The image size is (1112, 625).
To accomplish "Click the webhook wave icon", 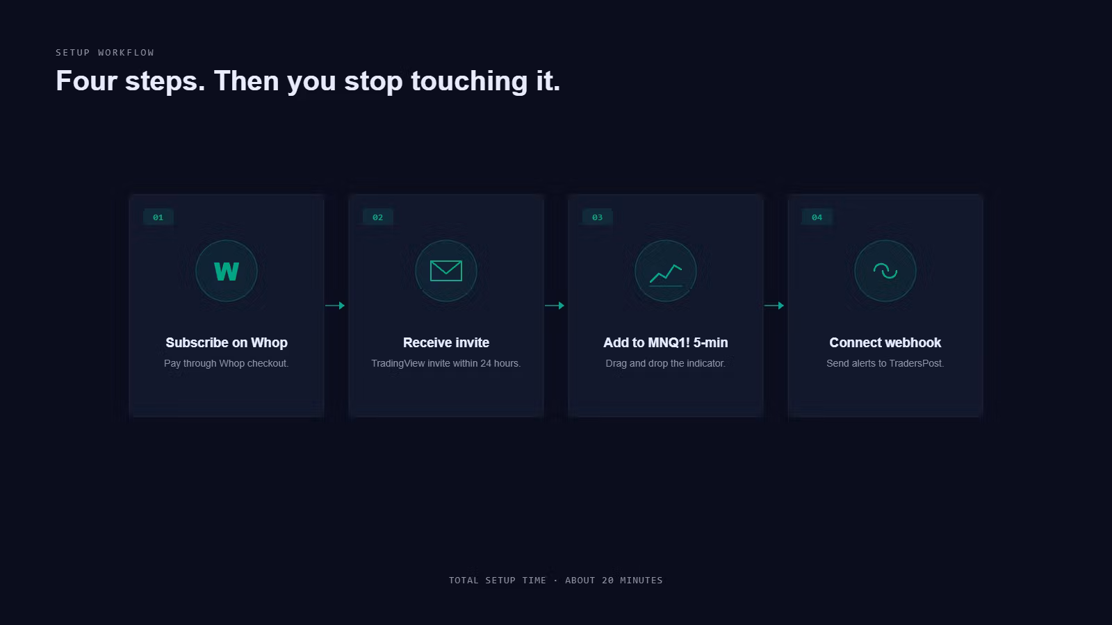I will pyautogui.click(x=885, y=271).
